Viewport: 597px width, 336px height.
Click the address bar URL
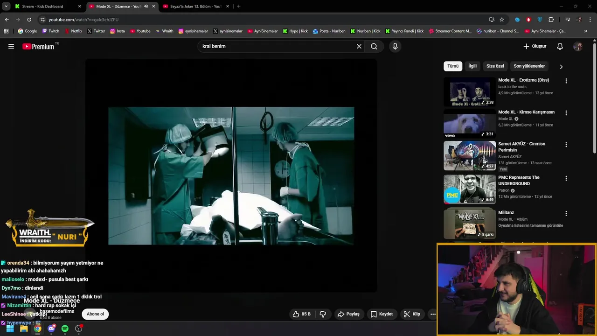pos(83,20)
